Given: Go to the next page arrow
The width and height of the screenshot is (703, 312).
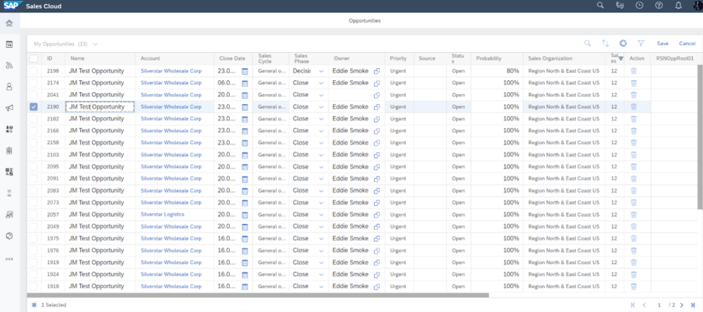Looking at the screenshot, I should click(681, 305).
